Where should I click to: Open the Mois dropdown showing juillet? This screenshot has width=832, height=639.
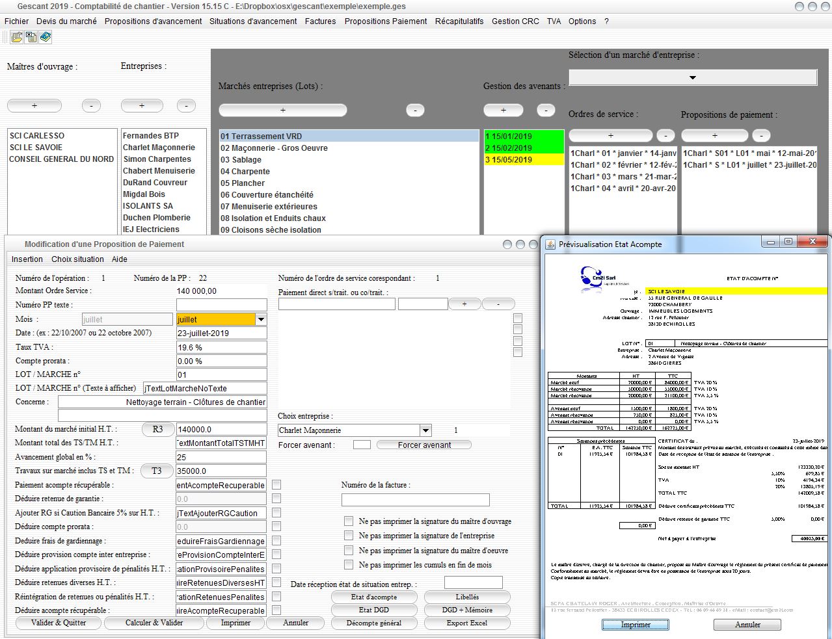pos(261,319)
